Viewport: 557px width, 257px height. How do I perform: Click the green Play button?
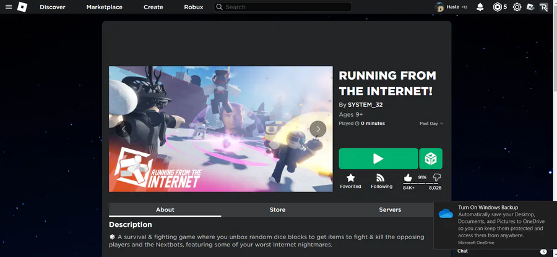click(378, 159)
